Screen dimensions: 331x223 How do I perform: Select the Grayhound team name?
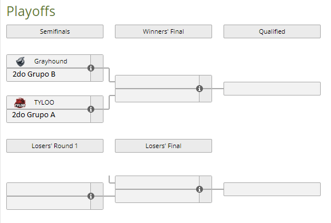pyautogui.click(x=51, y=61)
